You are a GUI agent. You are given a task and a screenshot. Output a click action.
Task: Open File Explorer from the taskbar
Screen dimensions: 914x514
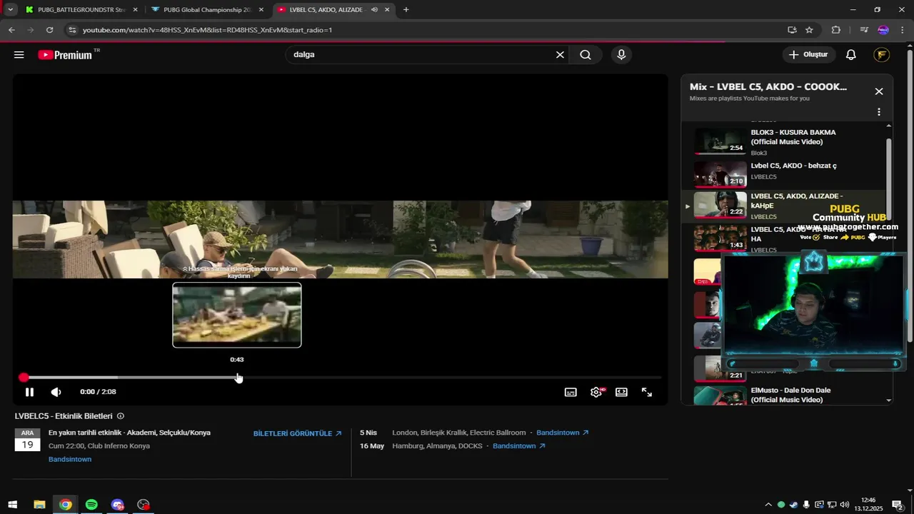[x=39, y=505]
